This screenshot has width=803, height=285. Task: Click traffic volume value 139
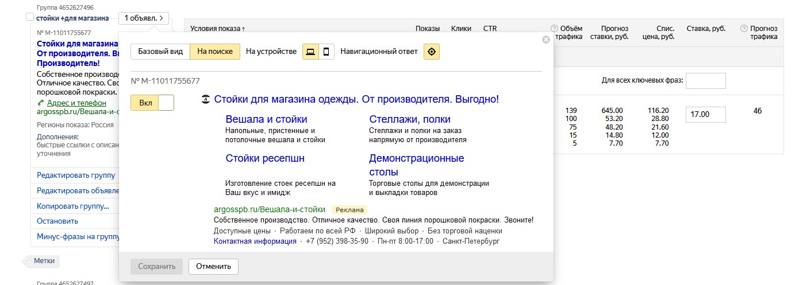(x=571, y=110)
